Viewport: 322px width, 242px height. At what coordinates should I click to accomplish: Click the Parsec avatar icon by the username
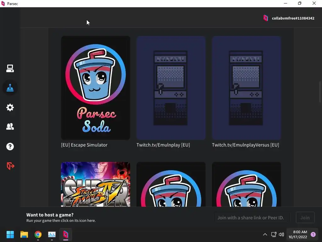click(265, 18)
